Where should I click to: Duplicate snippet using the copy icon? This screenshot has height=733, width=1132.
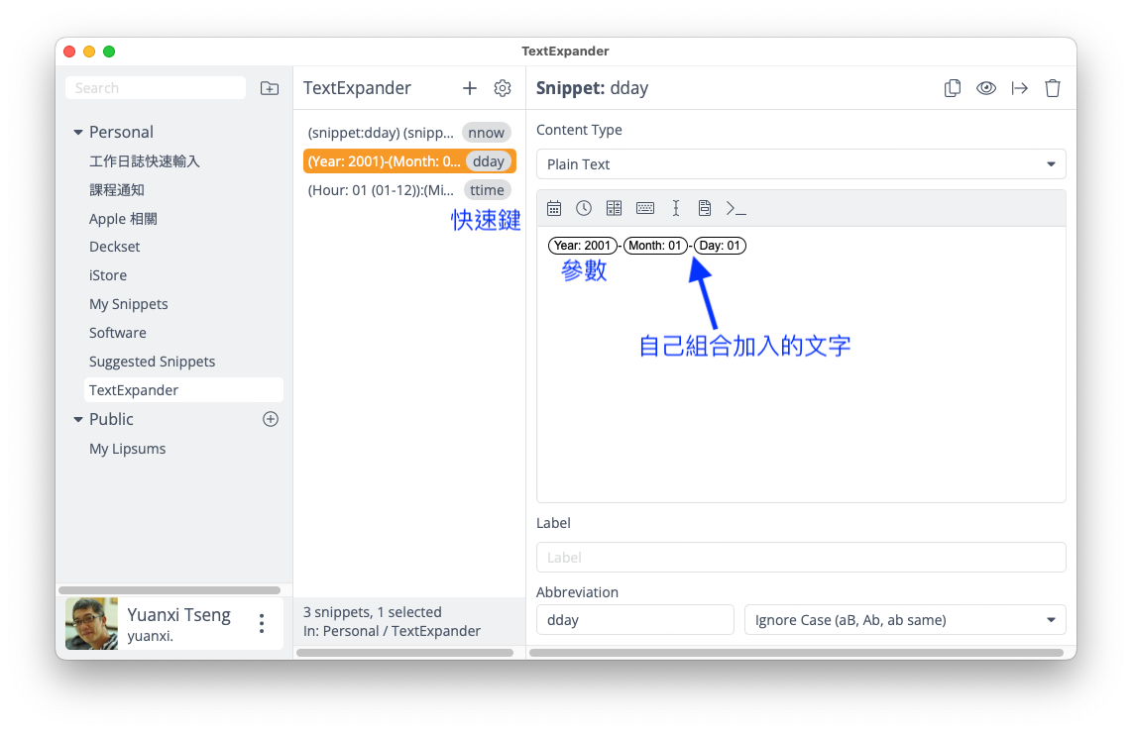point(953,88)
